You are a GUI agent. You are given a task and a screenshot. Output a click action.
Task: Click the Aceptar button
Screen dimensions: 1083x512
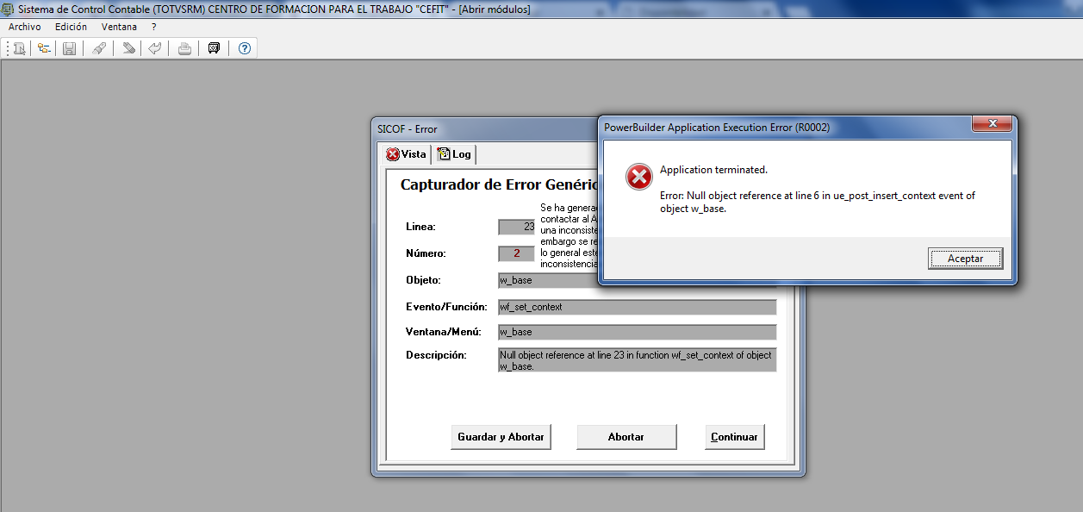pos(966,258)
